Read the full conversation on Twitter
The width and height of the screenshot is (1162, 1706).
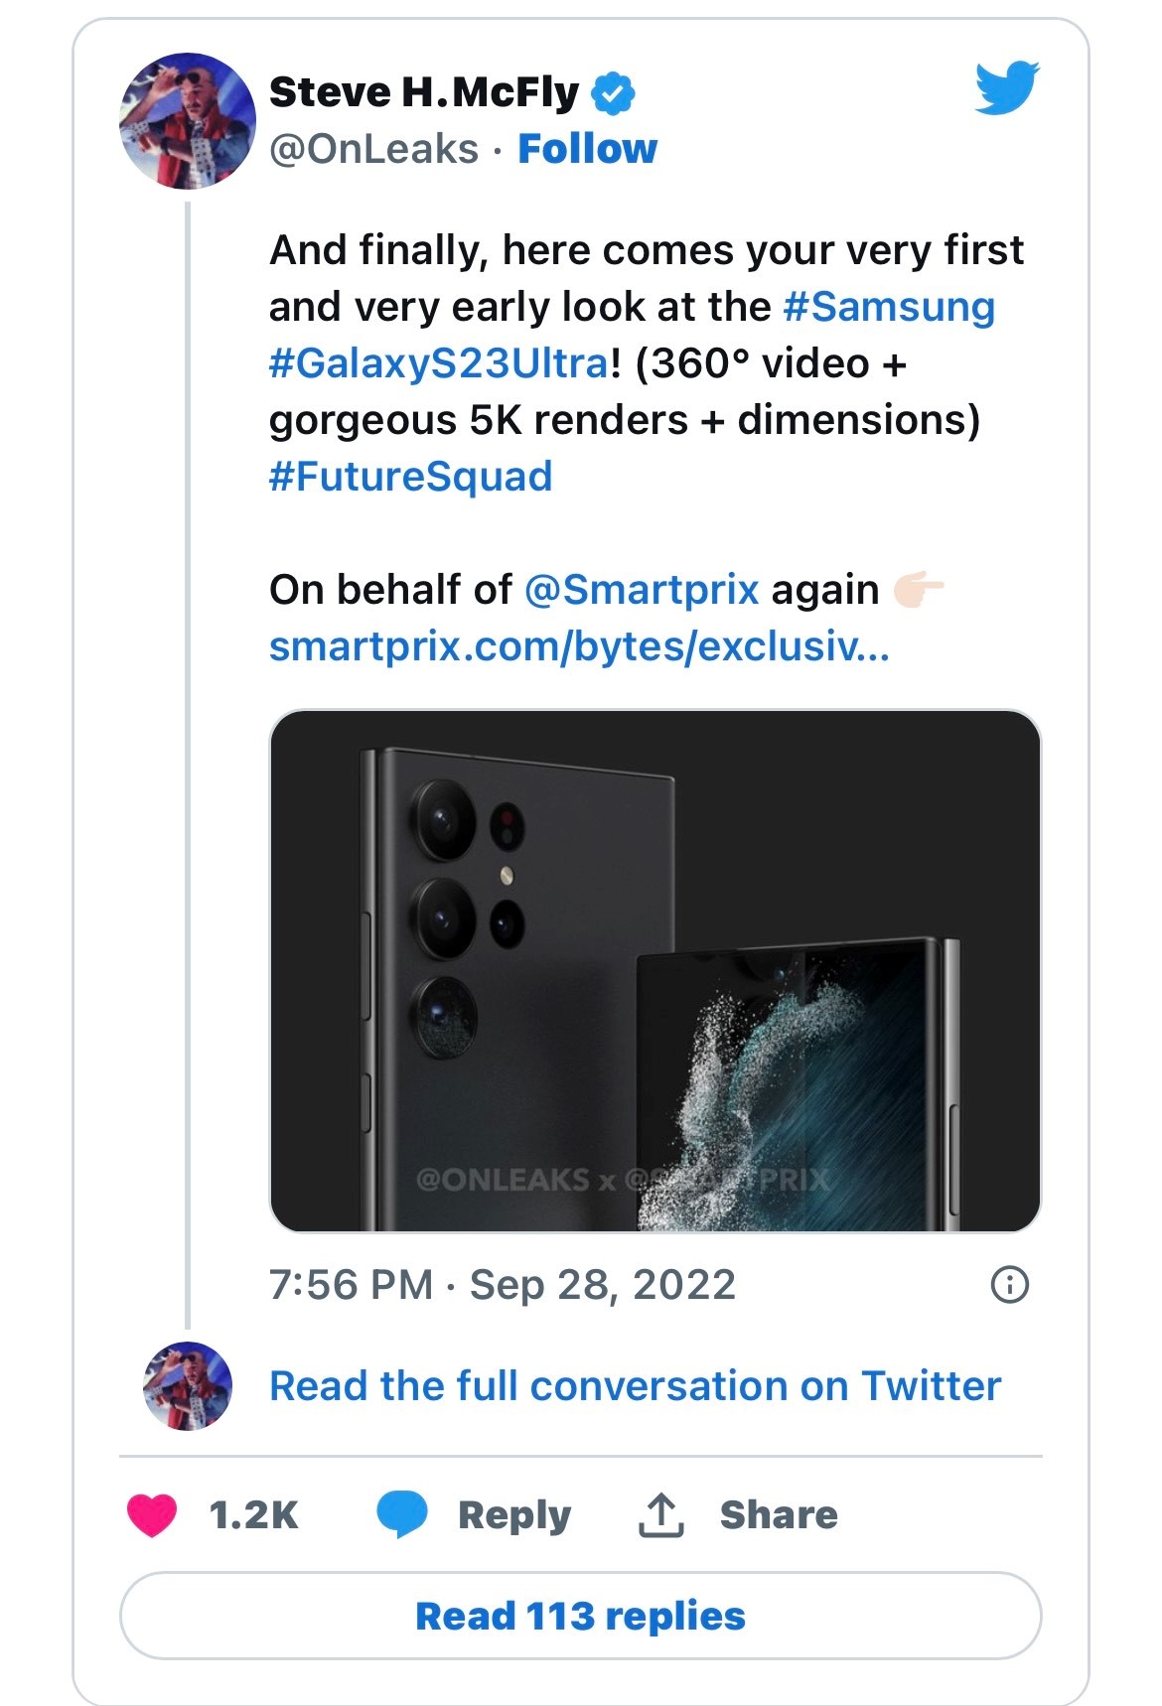(x=635, y=1386)
